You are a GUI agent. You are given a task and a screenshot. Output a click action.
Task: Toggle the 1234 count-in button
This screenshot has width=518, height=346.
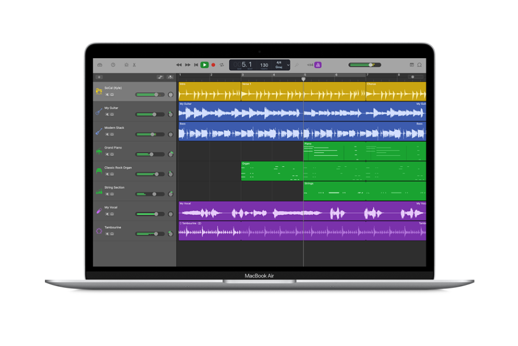coord(310,65)
